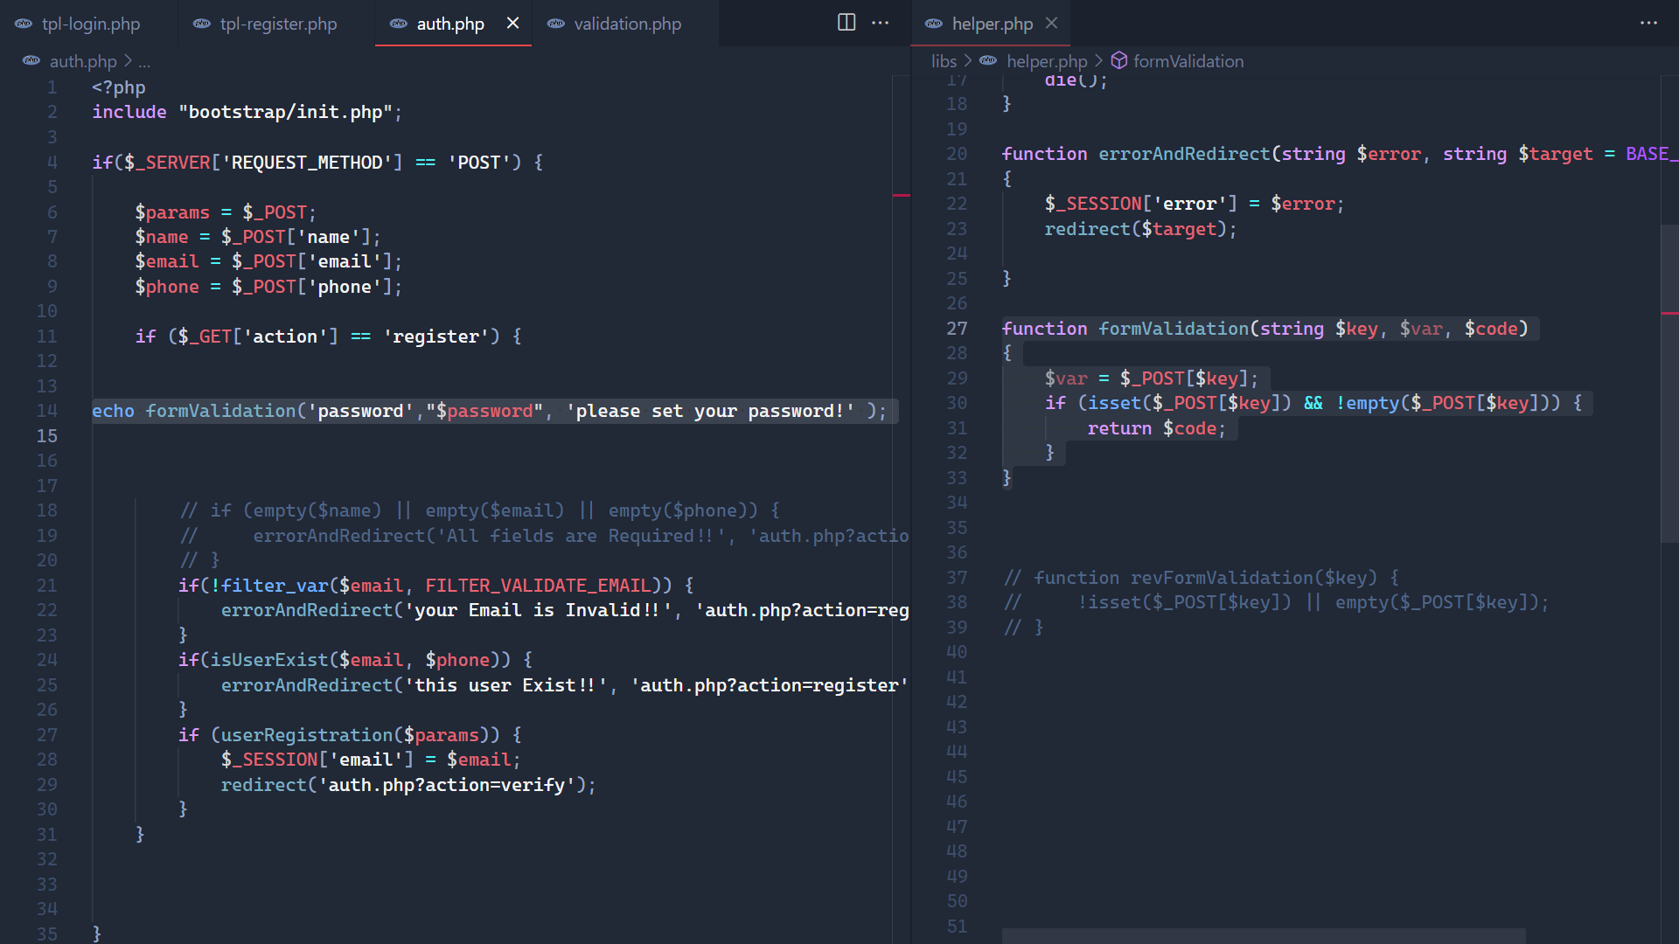1679x944 pixels.
Task: Close the helper.php tab
Action: click(1052, 23)
